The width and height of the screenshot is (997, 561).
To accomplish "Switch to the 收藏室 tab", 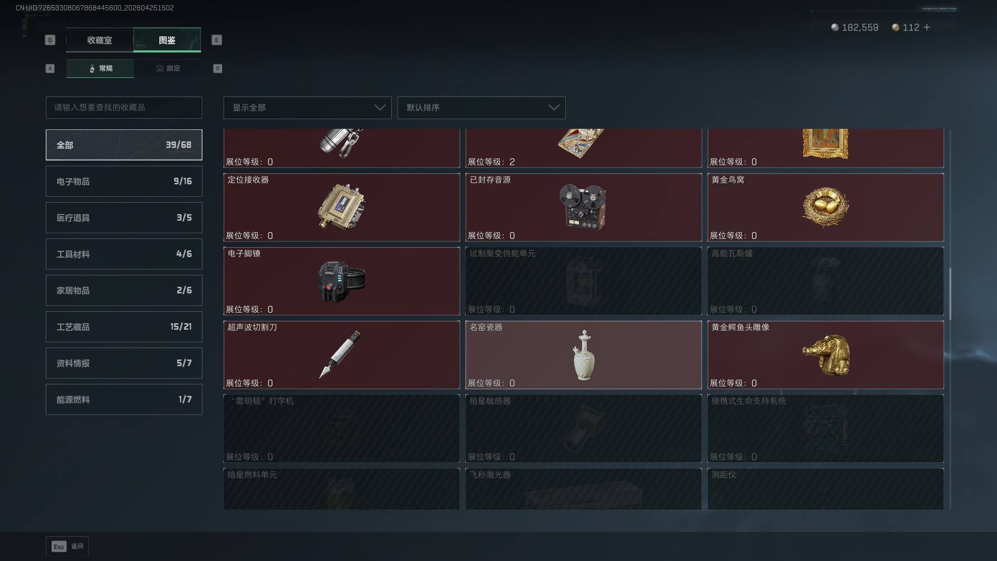I will point(100,40).
